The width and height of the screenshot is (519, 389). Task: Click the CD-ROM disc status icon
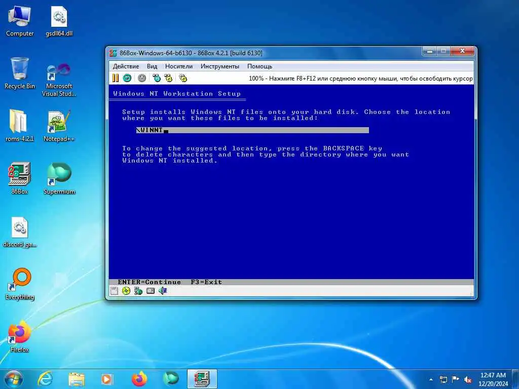point(126,291)
